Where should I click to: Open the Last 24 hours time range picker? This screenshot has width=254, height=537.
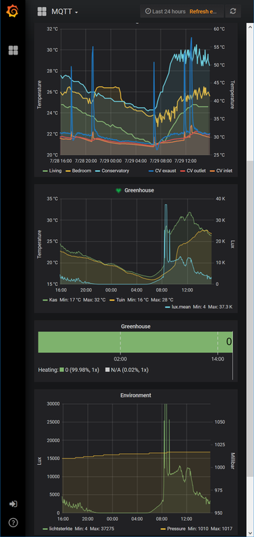(169, 11)
